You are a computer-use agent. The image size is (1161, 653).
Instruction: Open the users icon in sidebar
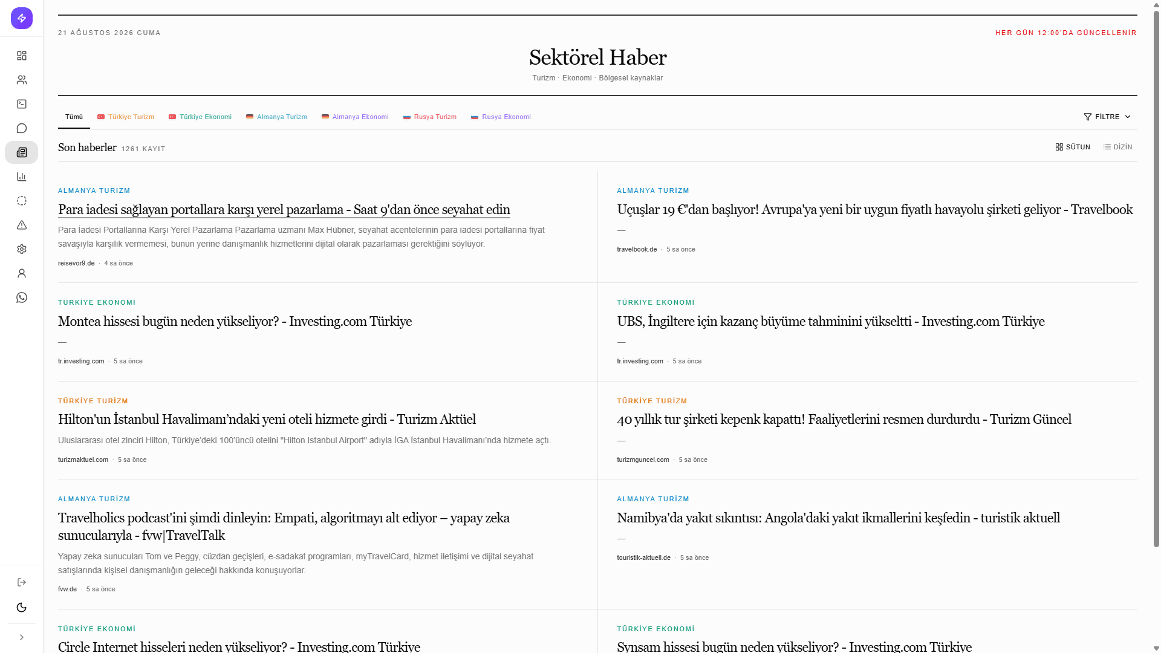point(22,80)
